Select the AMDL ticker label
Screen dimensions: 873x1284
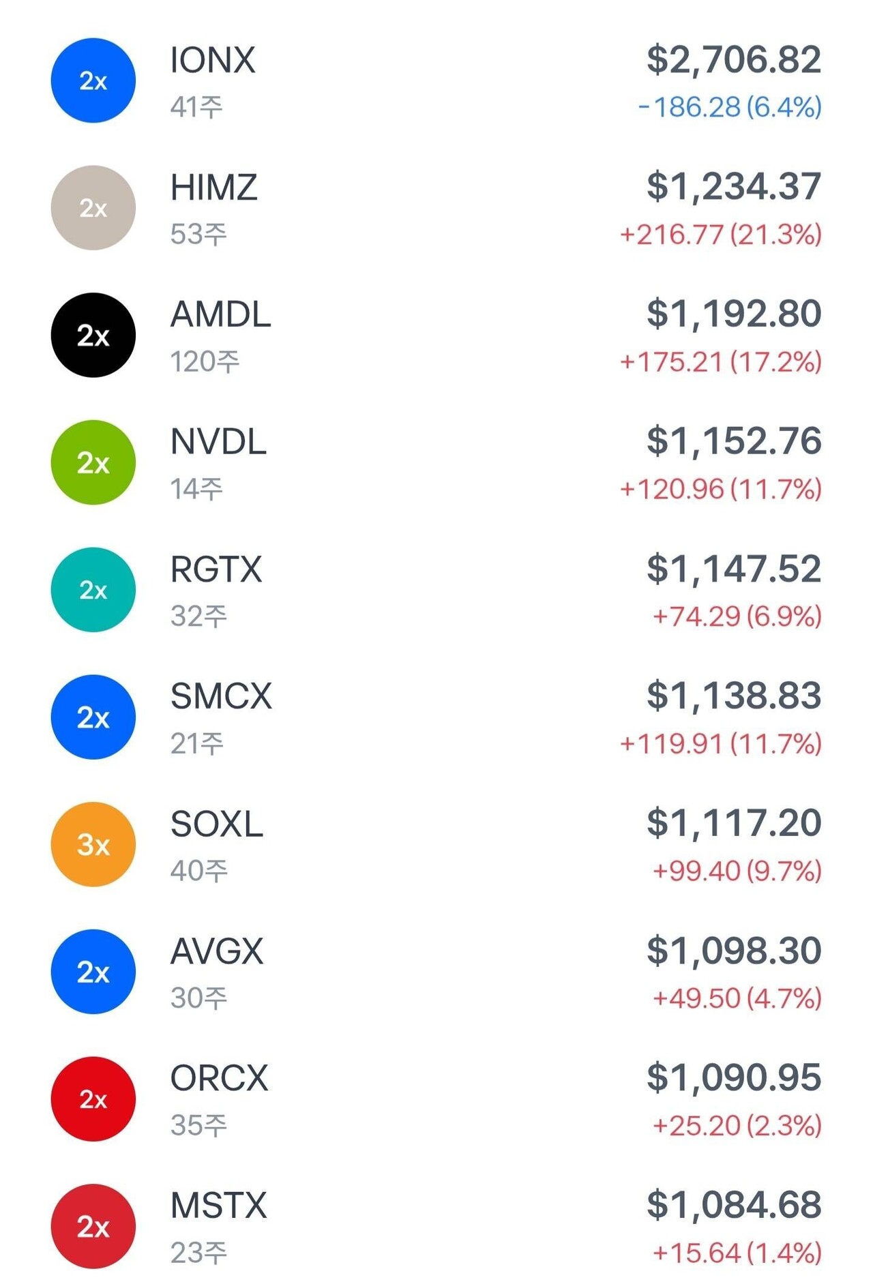click(220, 314)
